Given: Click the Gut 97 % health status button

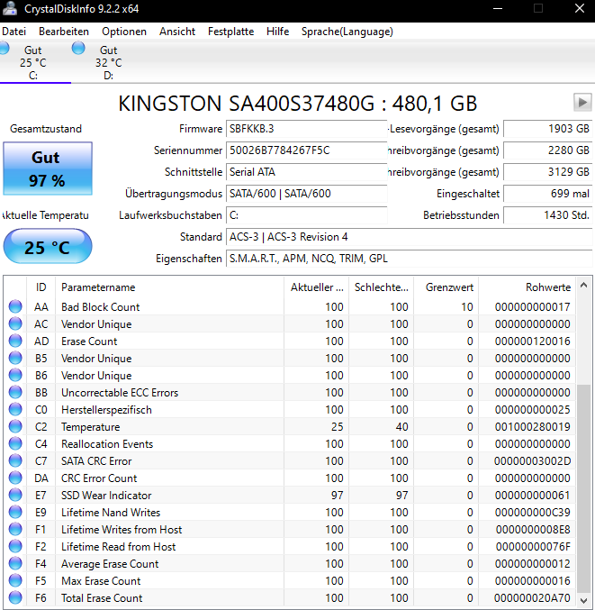Looking at the screenshot, I should (48, 168).
